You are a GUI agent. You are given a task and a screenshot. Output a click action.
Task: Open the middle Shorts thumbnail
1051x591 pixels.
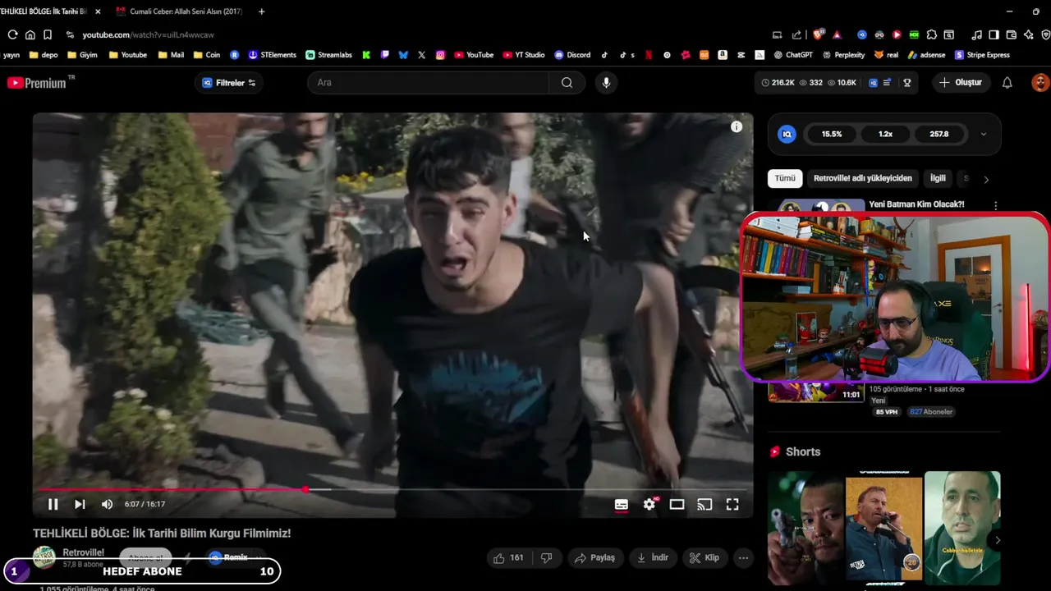pyautogui.click(x=883, y=528)
